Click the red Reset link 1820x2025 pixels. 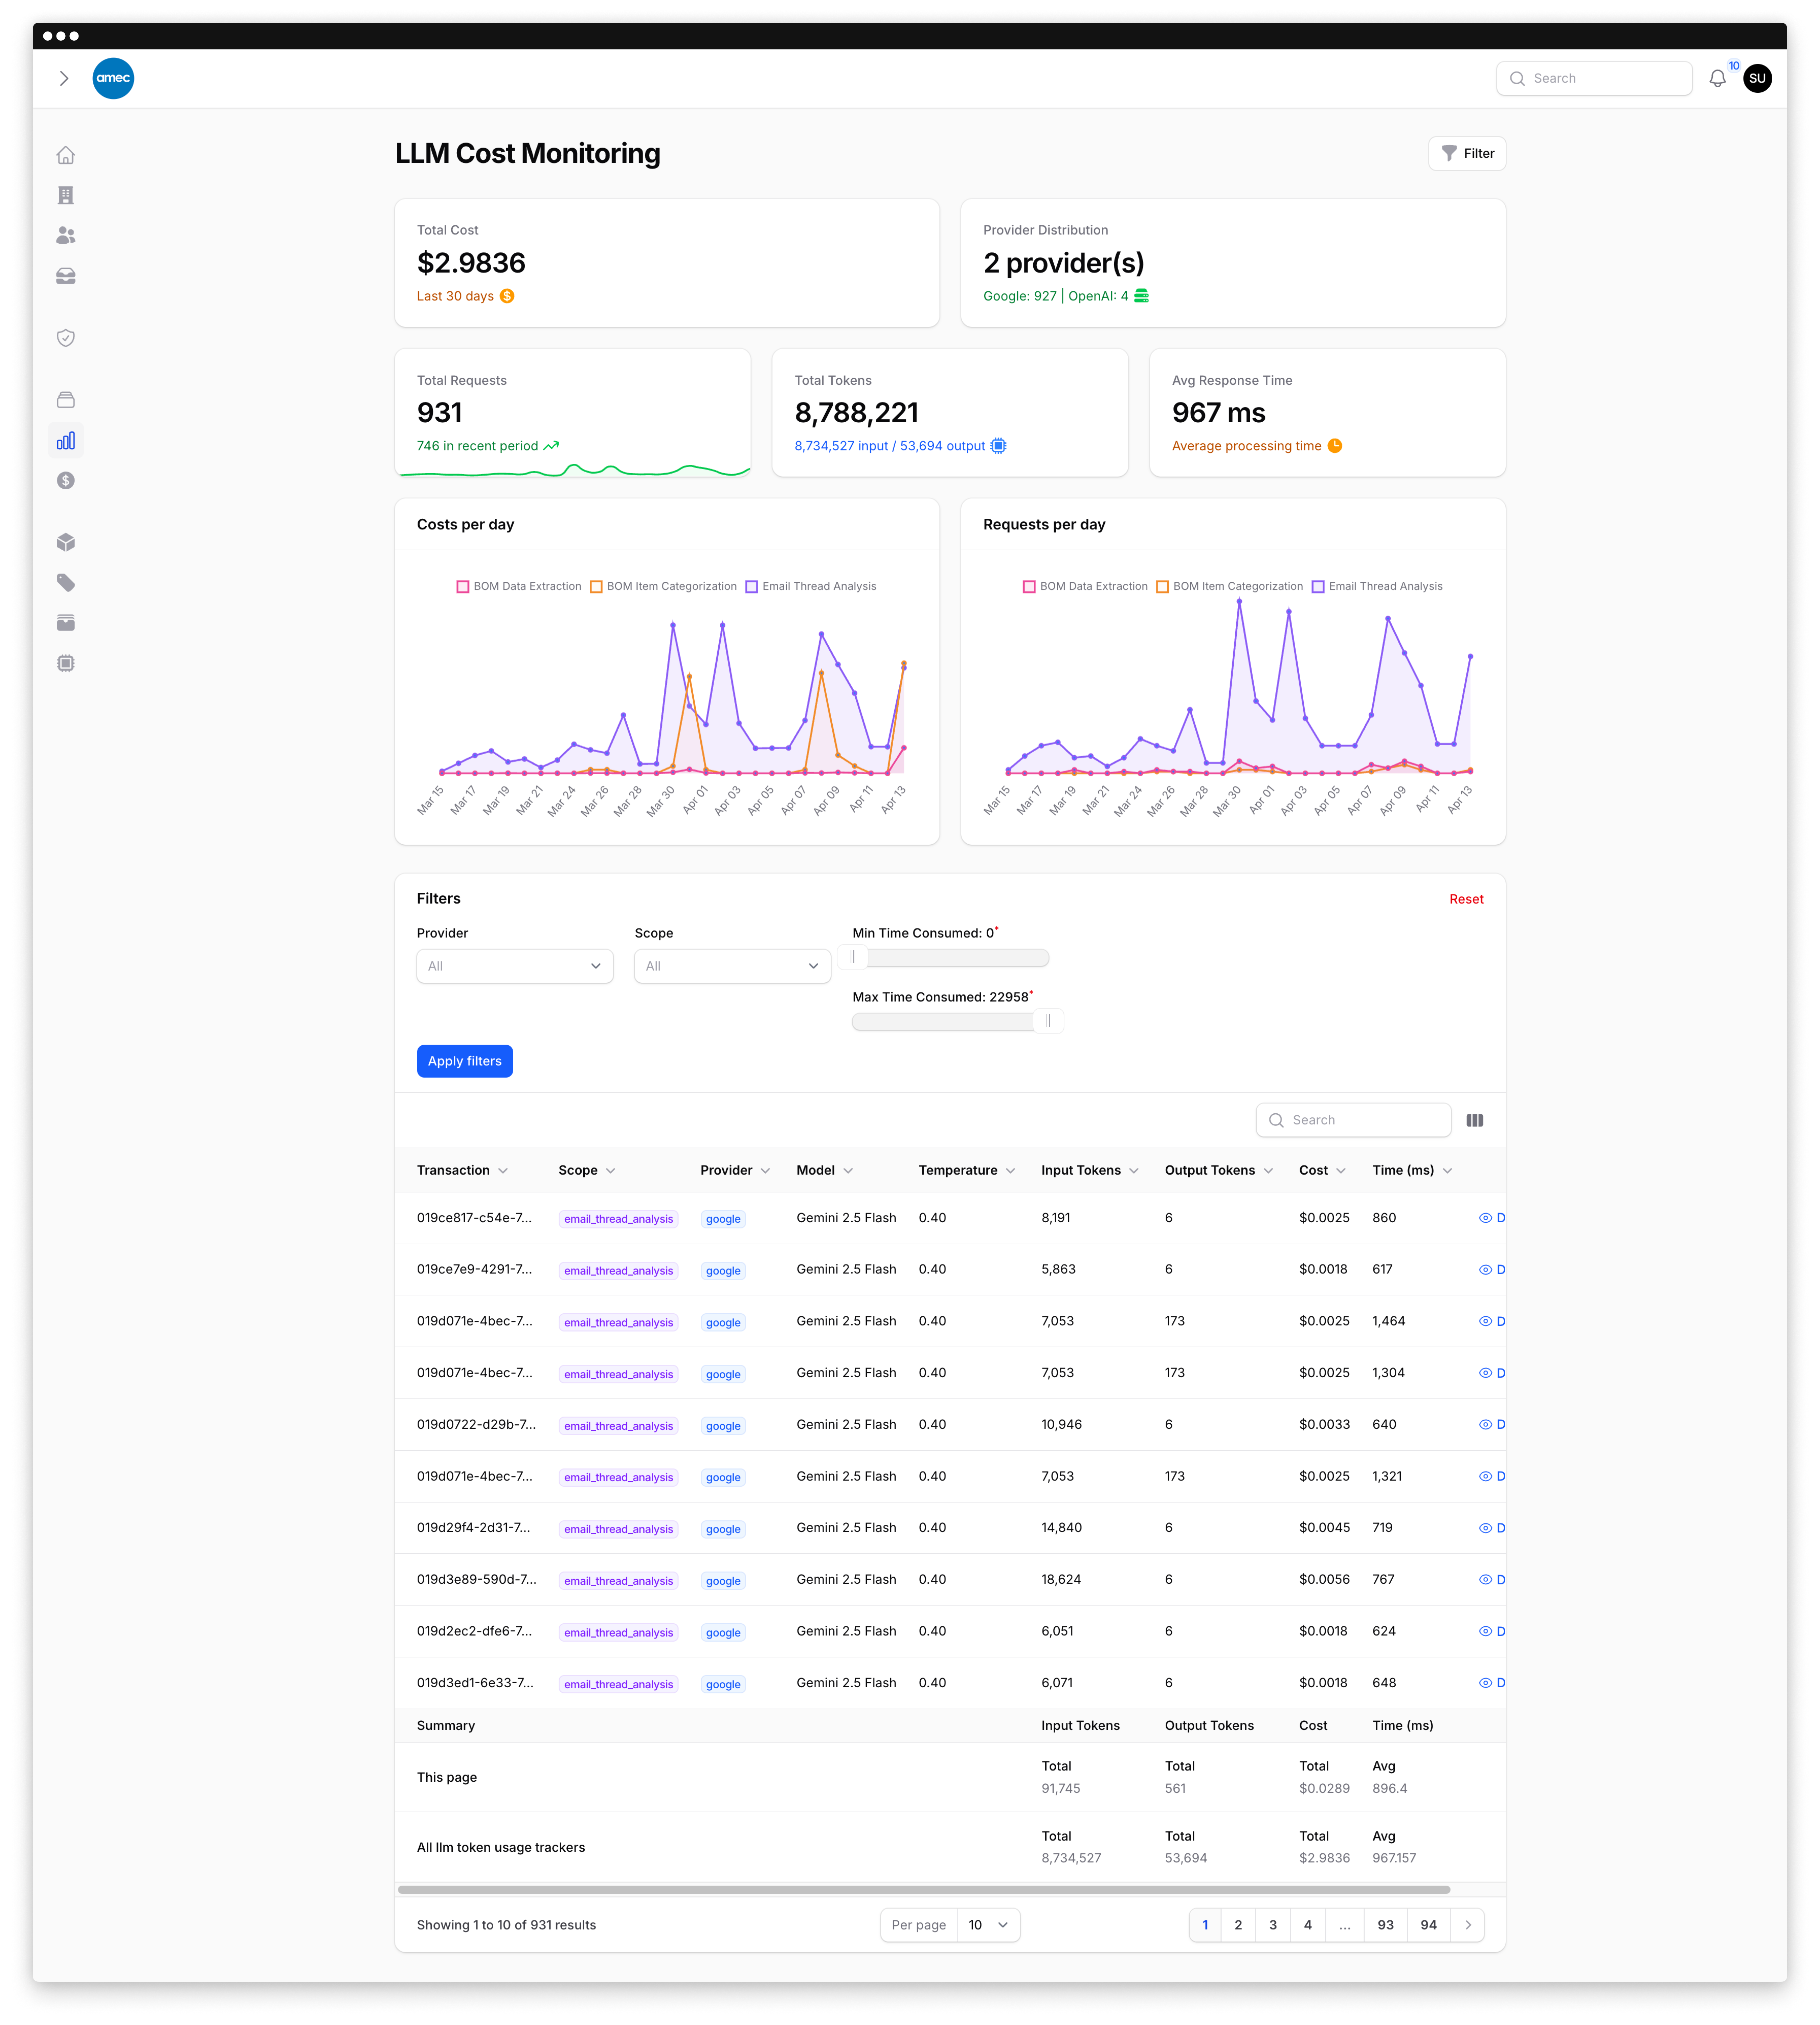pyautogui.click(x=1466, y=899)
